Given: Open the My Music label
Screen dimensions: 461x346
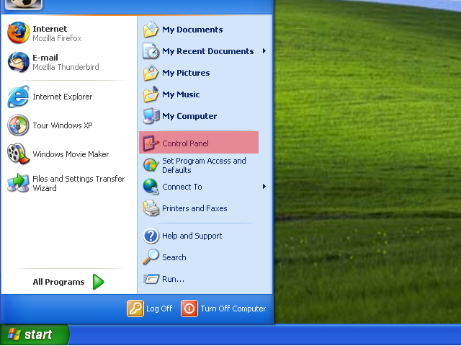Looking at the screenshot, I should click(x=181, y=94).
